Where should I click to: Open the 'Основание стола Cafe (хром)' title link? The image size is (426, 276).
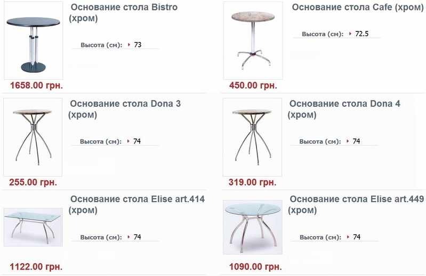(357, 9)
